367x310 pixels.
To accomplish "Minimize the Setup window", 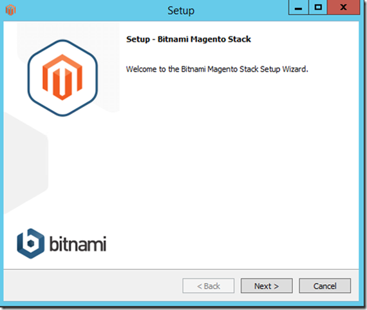I will (x=298, y=8).
